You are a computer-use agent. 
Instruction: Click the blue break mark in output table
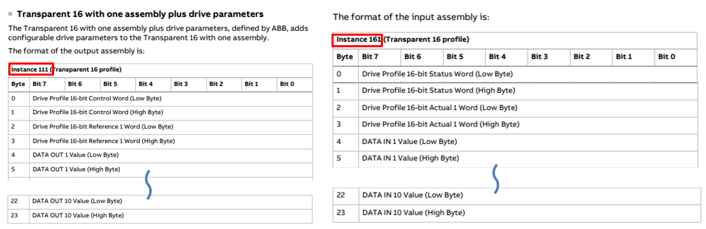[149, 185]
